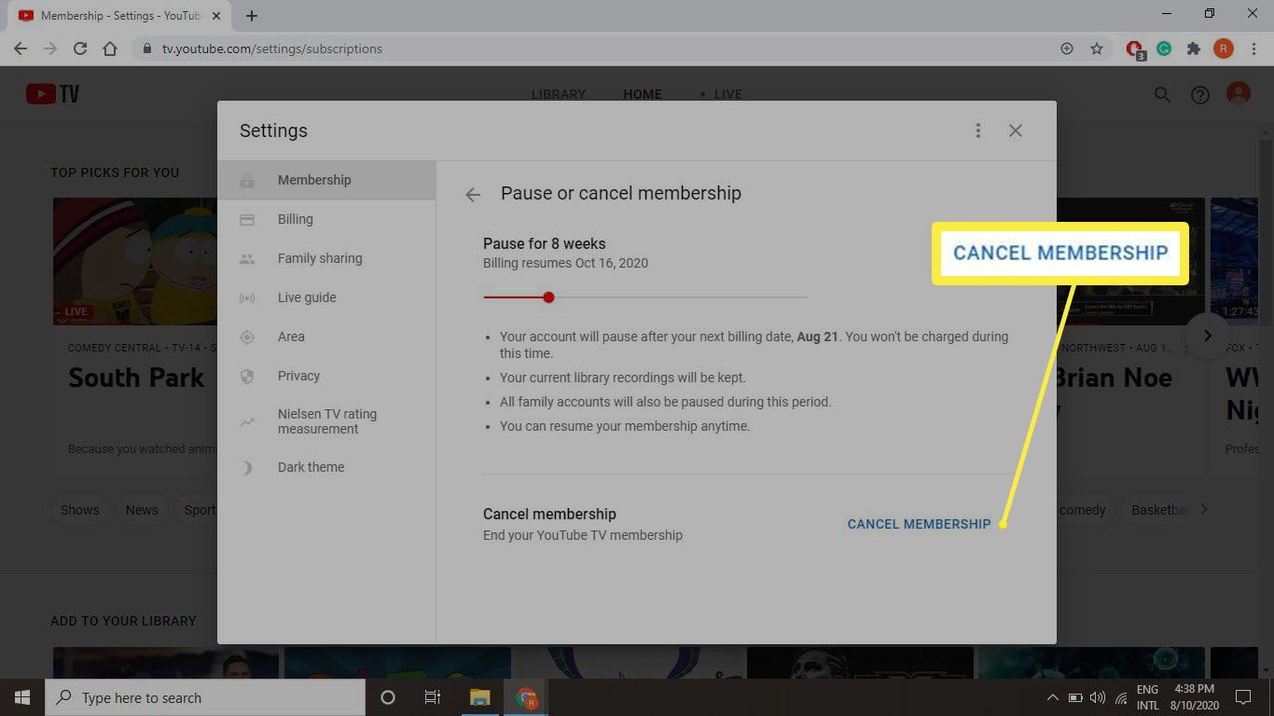Click the install/add plus icon in address bar
1274x716 pixels.
click(x=1067, y=48)
